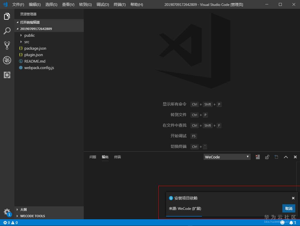
Task: Expand the public folder
Action: pos(21,35)
